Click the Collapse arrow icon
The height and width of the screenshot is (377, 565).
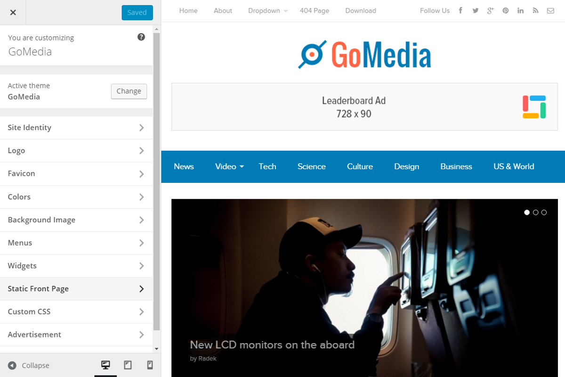pyautogui.click(x=12, y=366)
